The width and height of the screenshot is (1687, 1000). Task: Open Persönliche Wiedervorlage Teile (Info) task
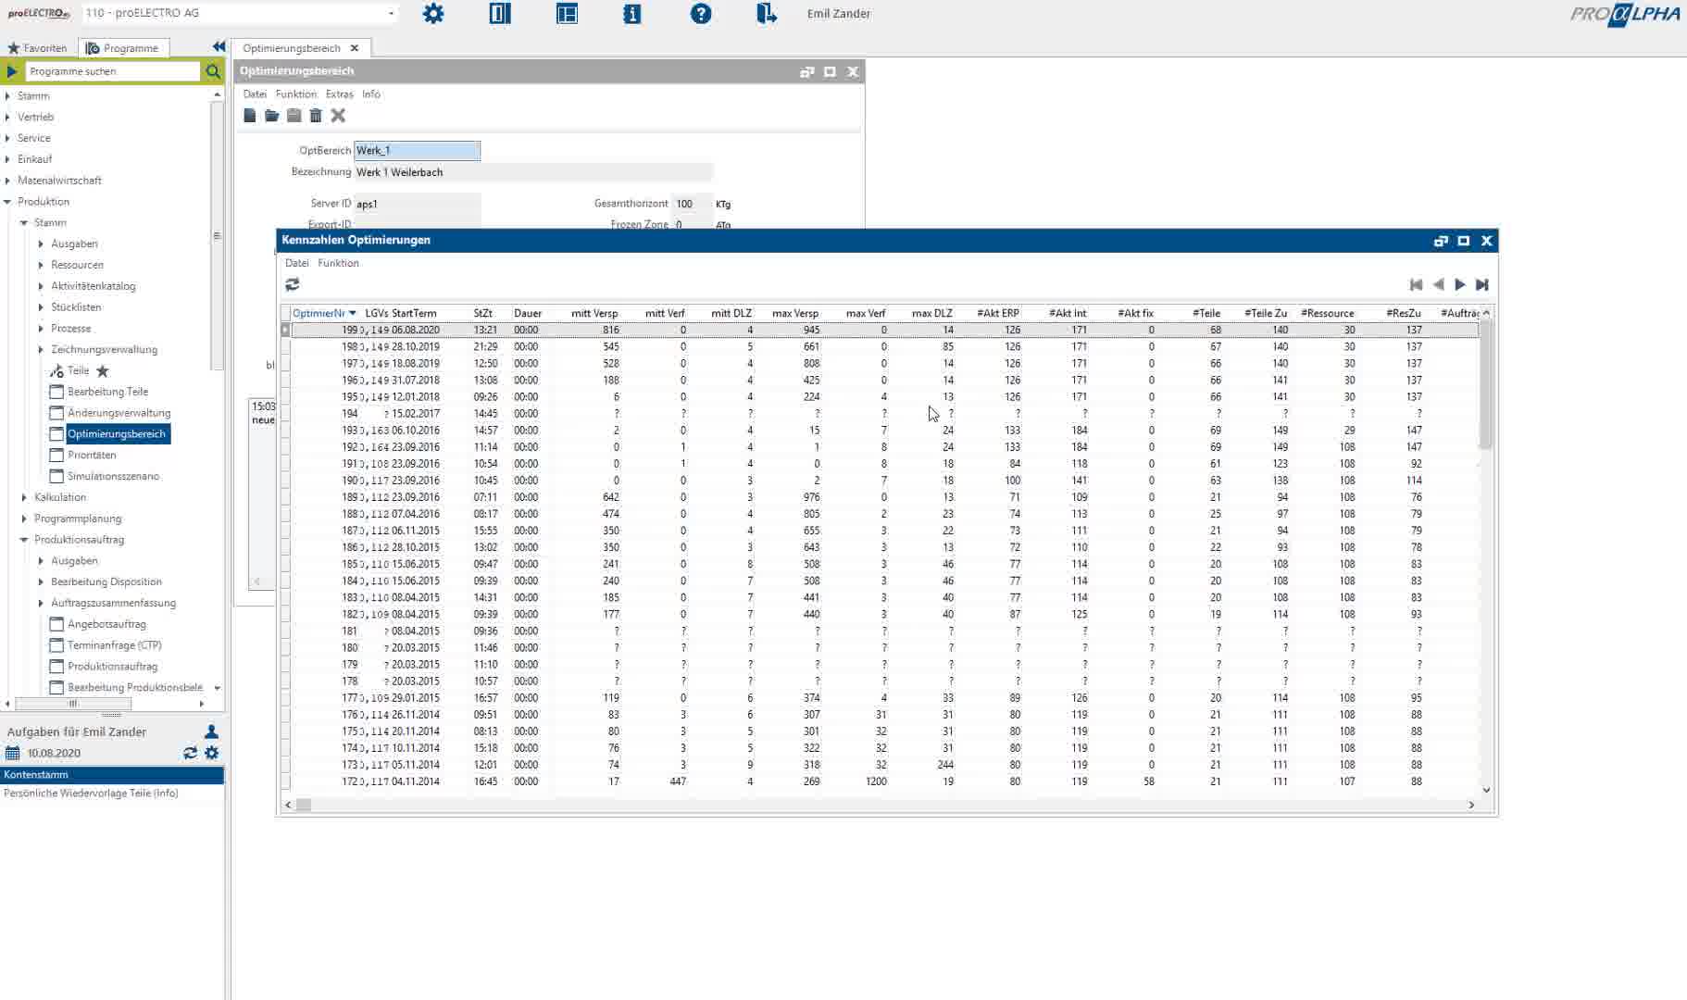[91, 794]
